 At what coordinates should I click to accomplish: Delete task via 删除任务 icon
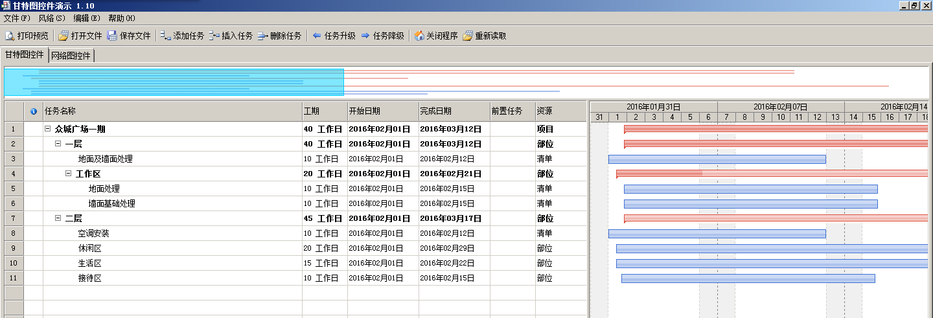pos(262,36)
